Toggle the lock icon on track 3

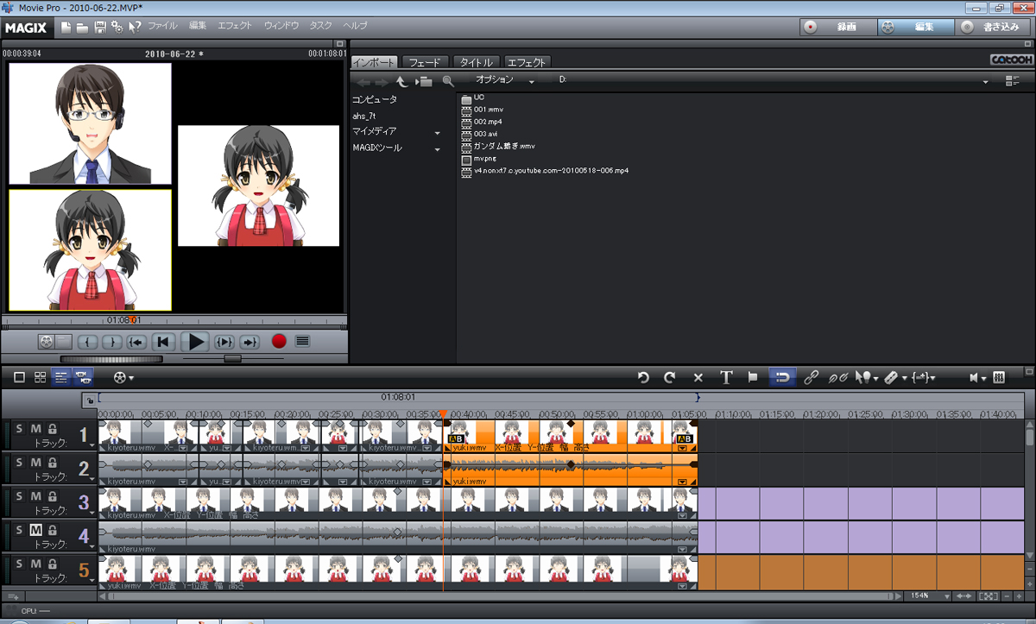pyautogui.click(x=52, y=496)
